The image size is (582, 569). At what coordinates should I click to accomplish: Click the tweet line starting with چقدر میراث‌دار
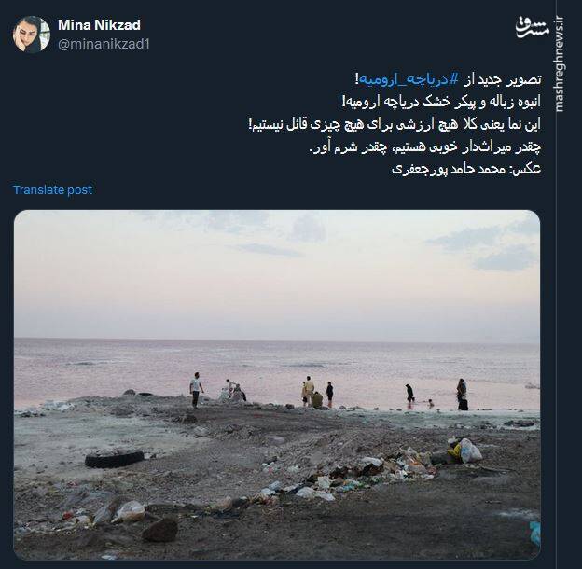coord(424,147)
